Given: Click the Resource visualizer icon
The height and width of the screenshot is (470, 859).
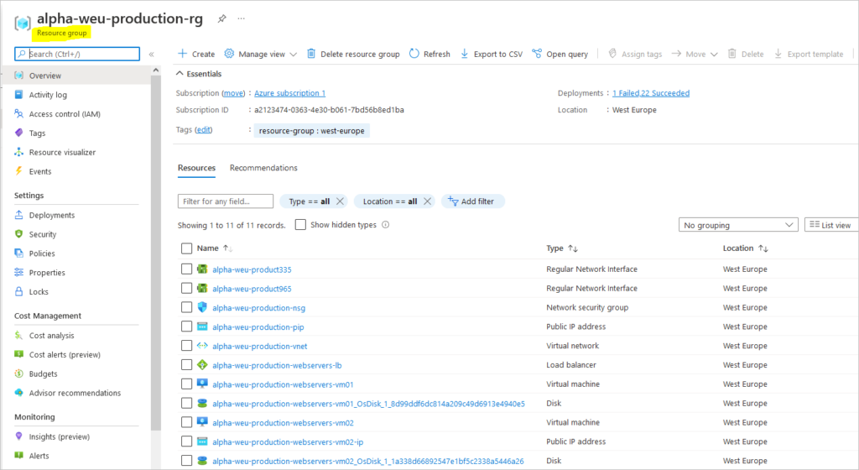Looking at the screenshot, I should 19,152.
